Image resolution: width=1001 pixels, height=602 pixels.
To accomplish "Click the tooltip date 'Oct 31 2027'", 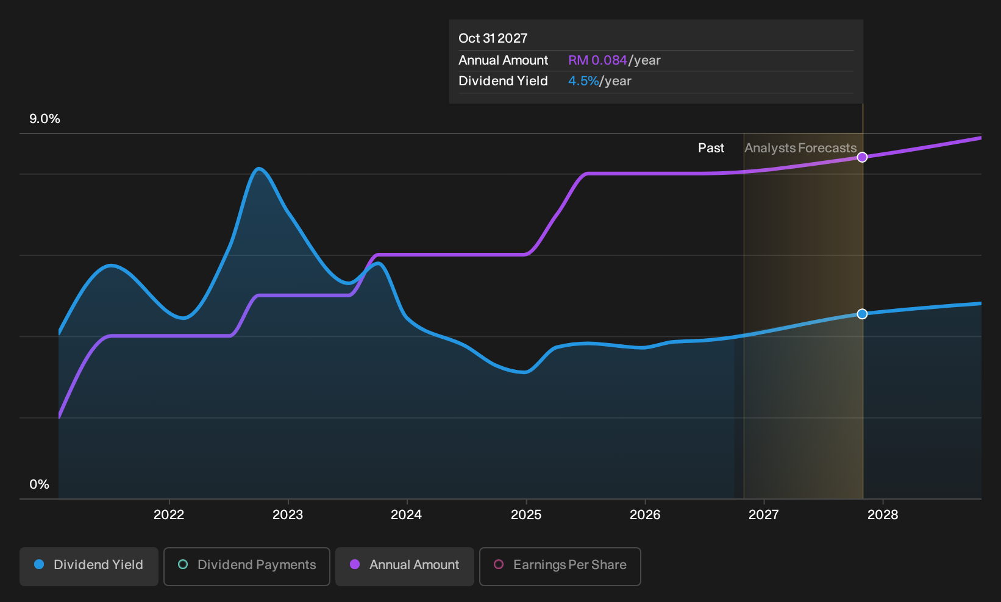I will point(493,38).
